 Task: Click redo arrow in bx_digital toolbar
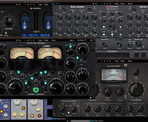click(96, 4)
